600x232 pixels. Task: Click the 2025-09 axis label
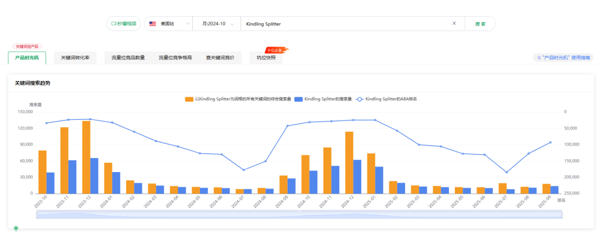[546, 201]
